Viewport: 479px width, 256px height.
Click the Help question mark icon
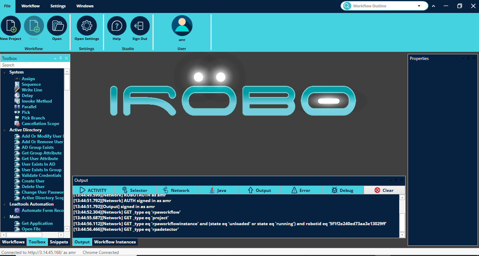click(117, 26)
